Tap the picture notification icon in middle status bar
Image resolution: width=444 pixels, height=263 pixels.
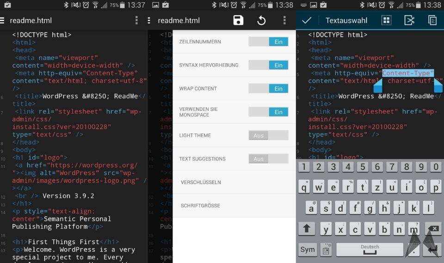tap(155, 5)
